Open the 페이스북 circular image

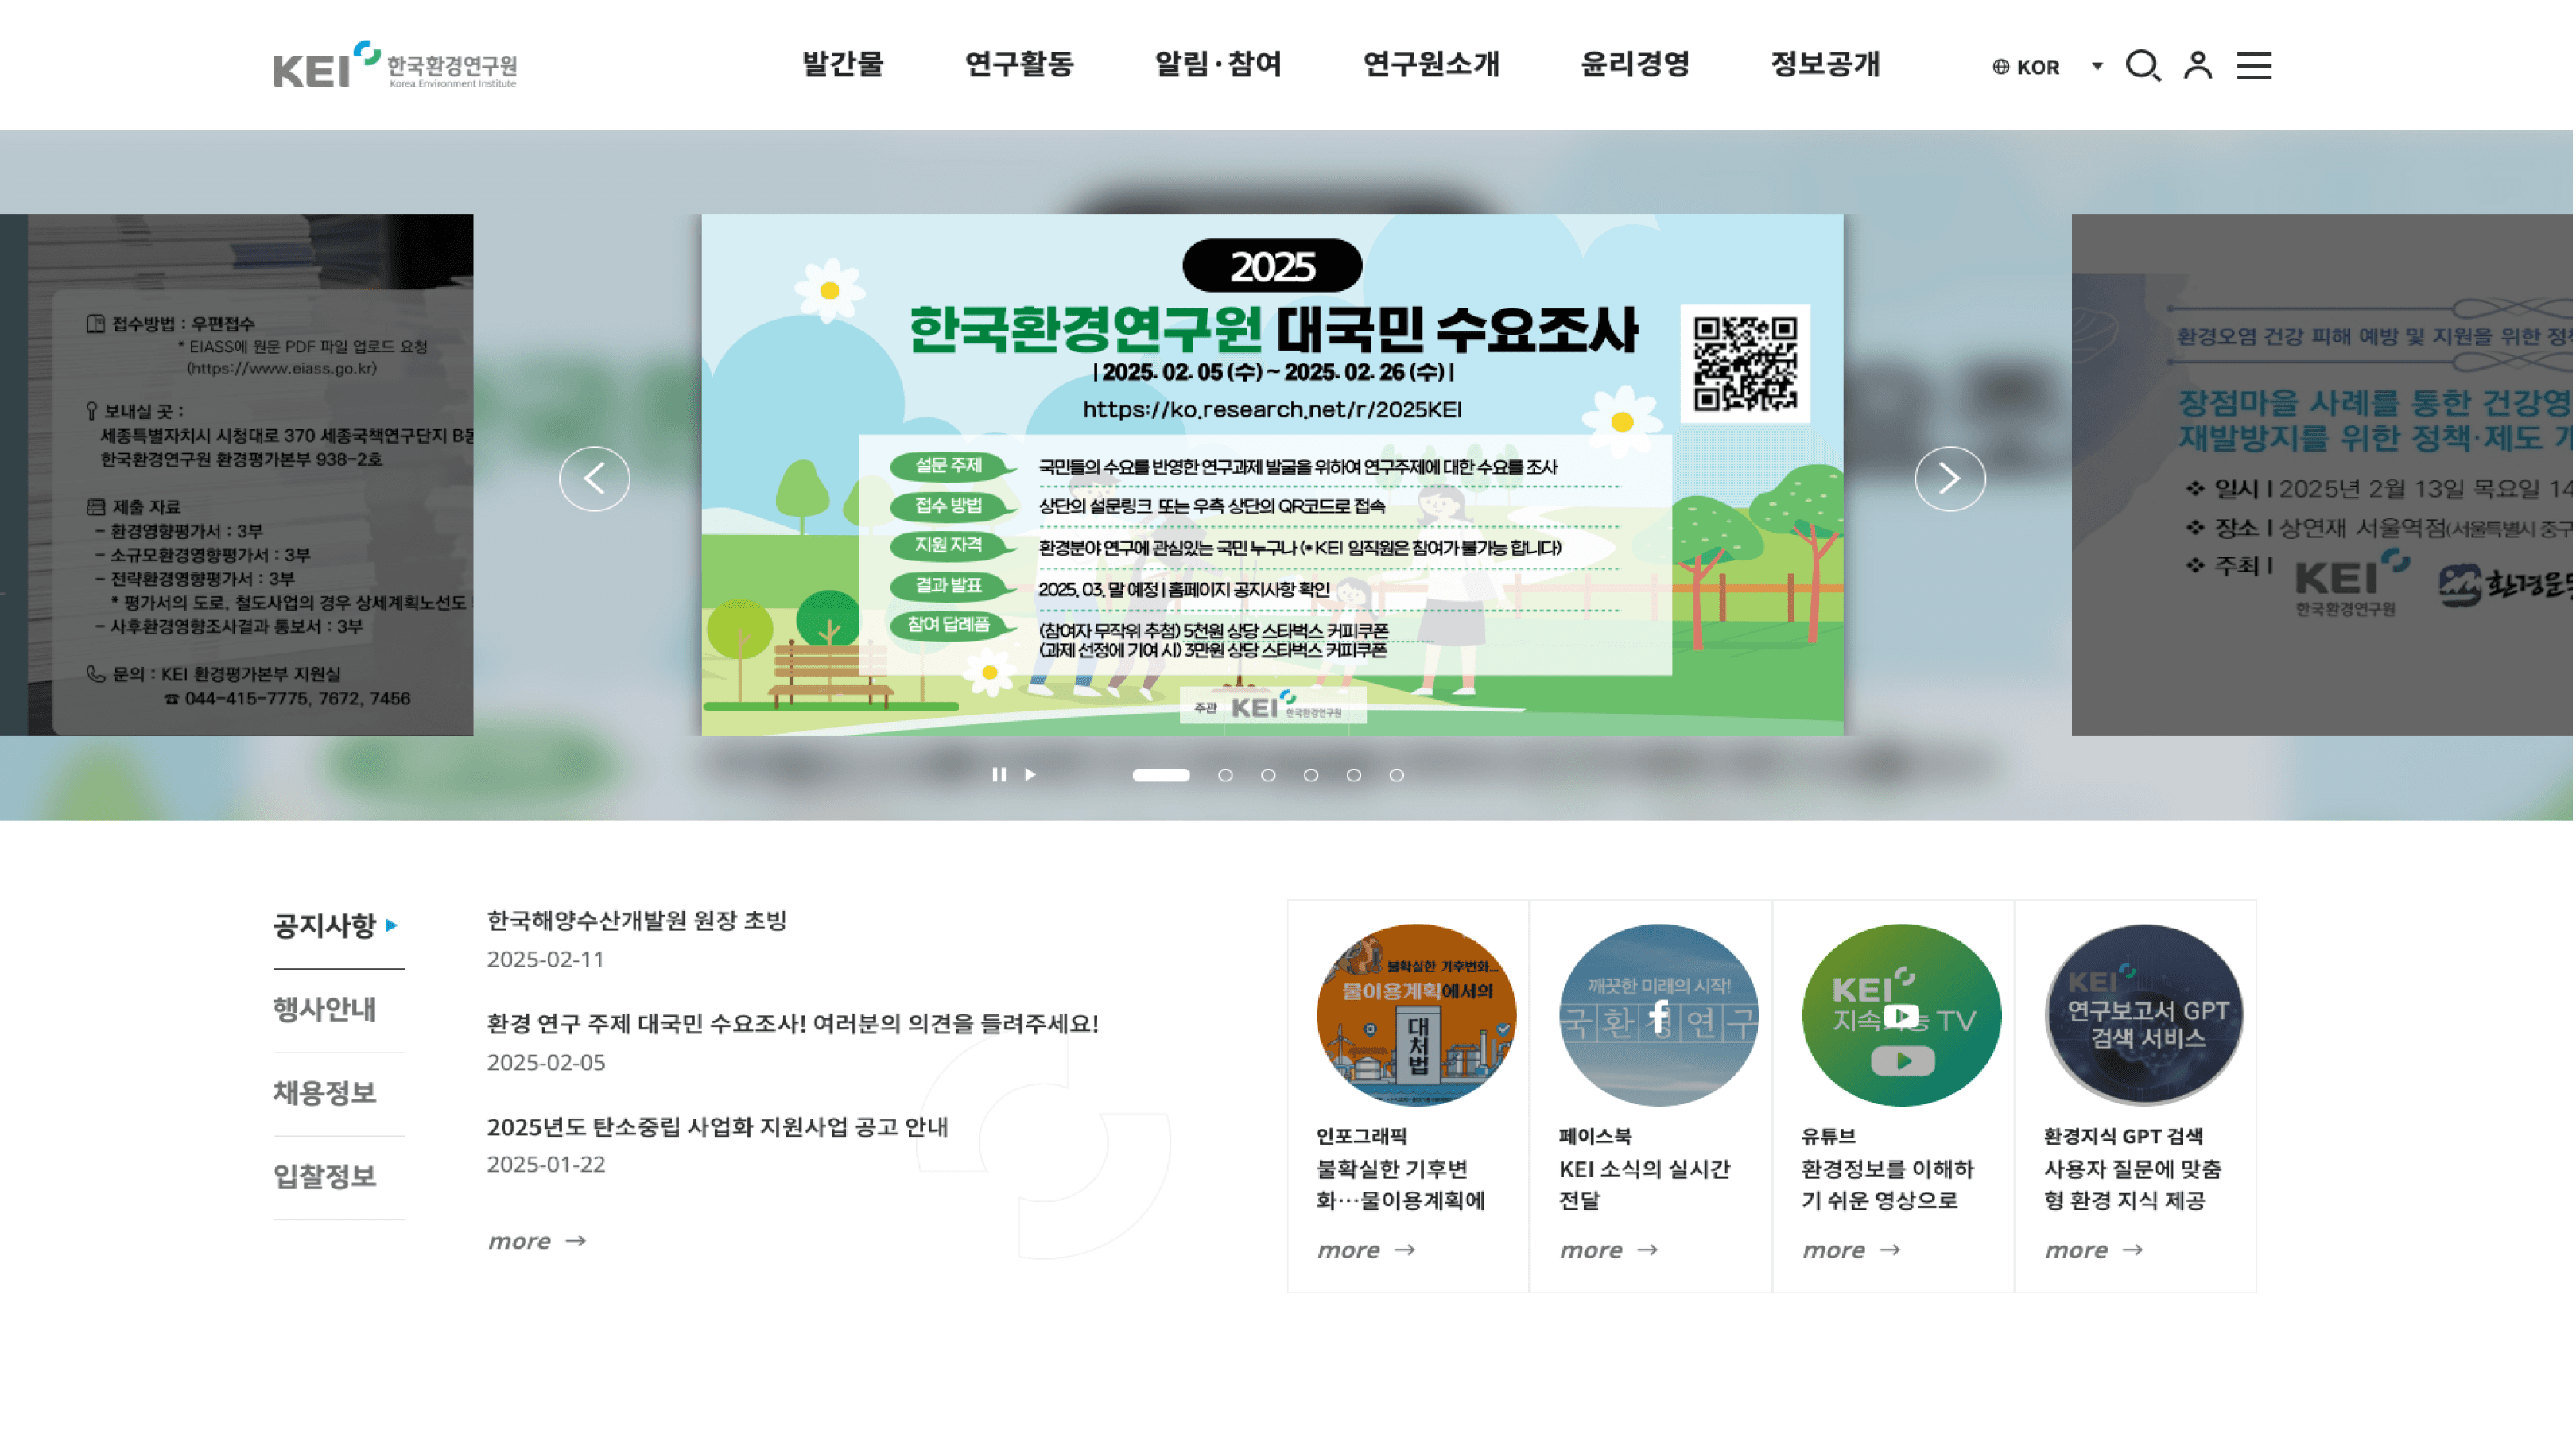(1658, 1016)
